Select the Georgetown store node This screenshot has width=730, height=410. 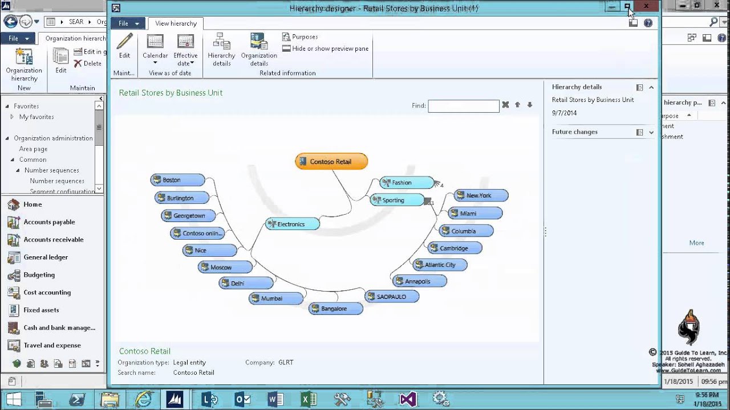(188, 216)
